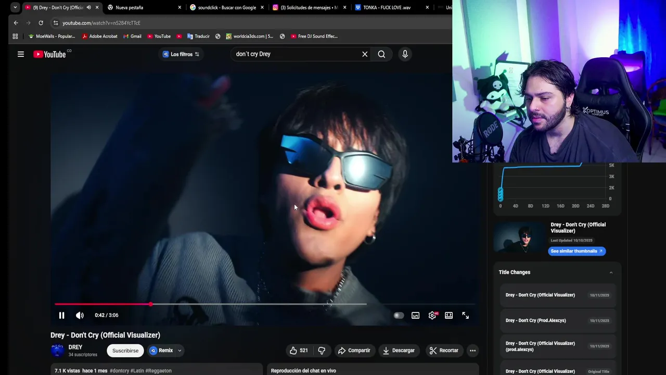The height and width of the screenshot is (375, 666).
Task: Expand the Remix dropdown arrow
Action: (180, 351)
